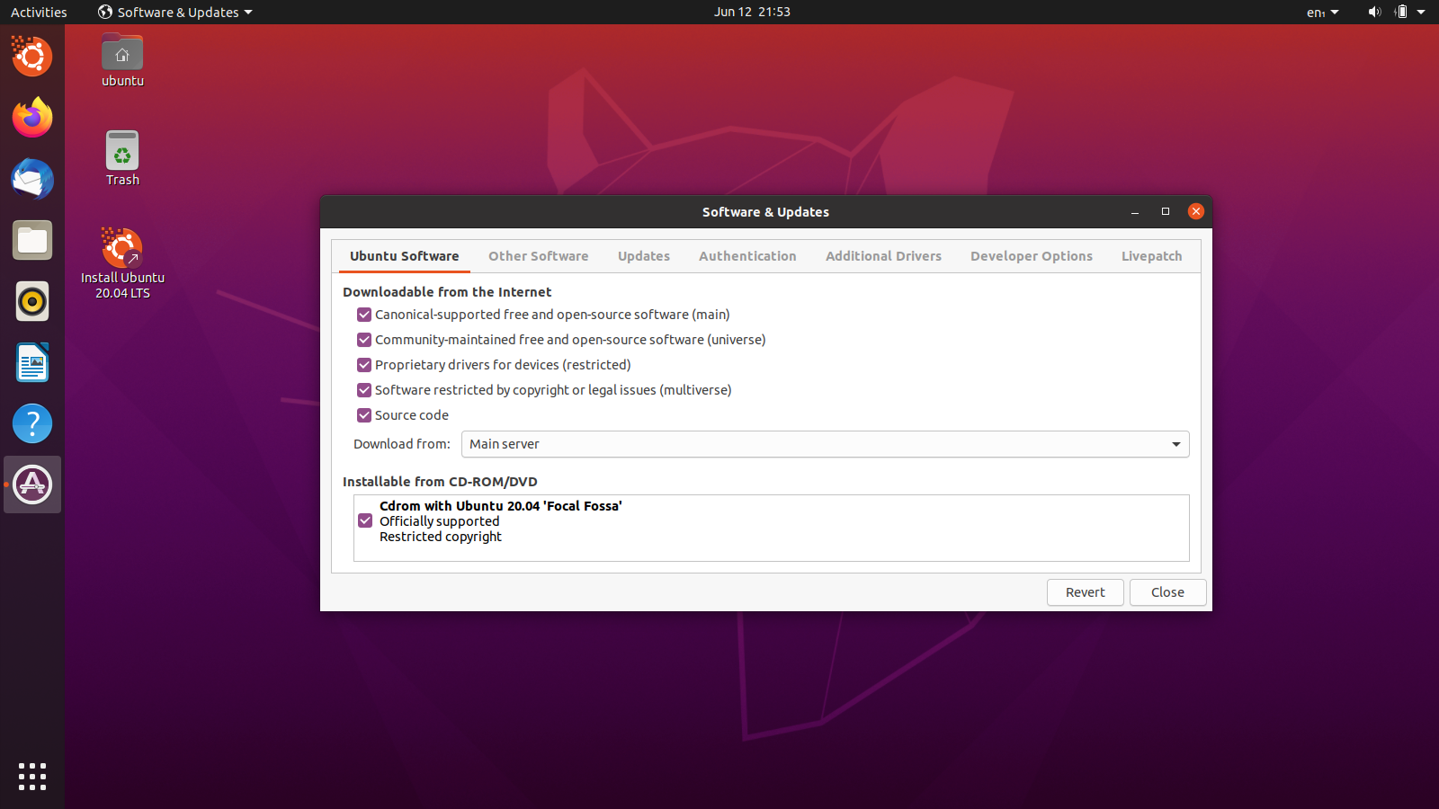
Task: Go to the Authentication tab
Action: tap(747, 256)
